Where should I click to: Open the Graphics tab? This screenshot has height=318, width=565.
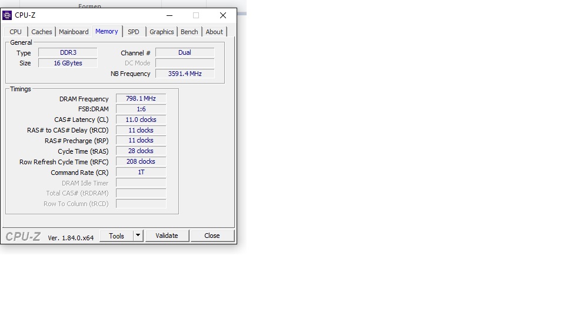click(161, 32)
